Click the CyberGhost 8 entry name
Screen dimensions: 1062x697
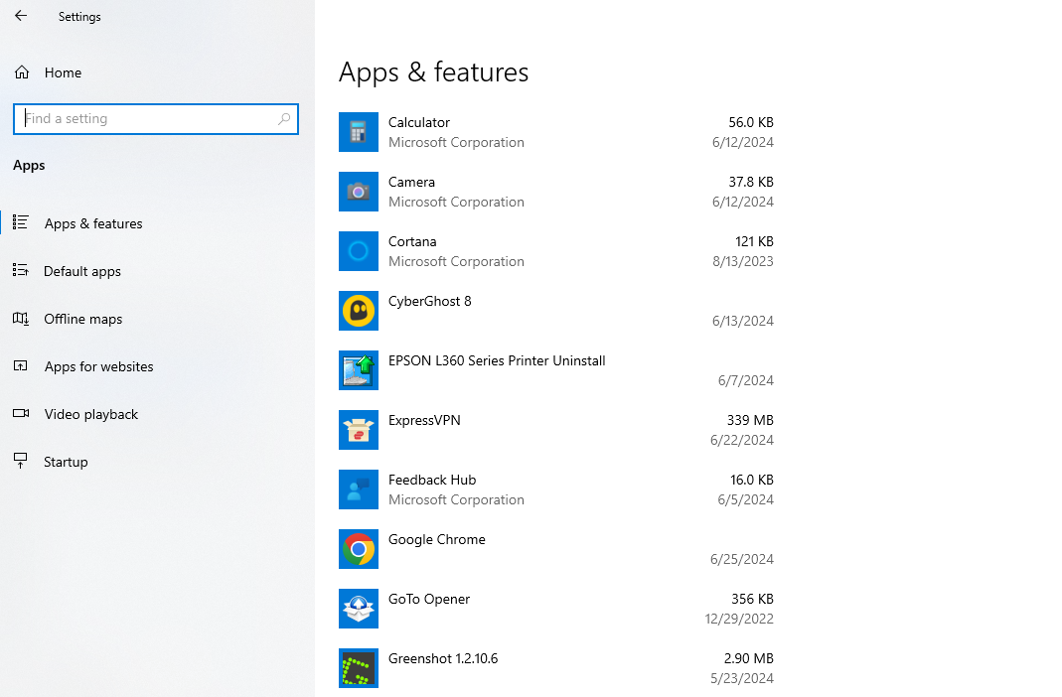[x=429, y=301]
